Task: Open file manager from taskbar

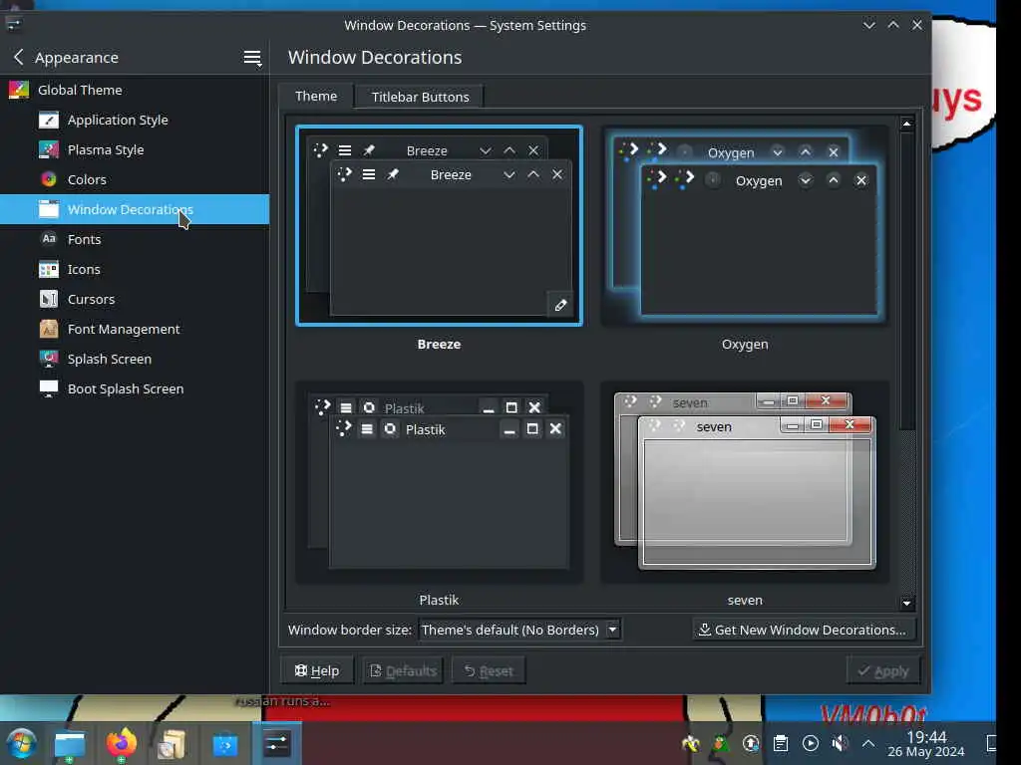Action: coord(70,743)
